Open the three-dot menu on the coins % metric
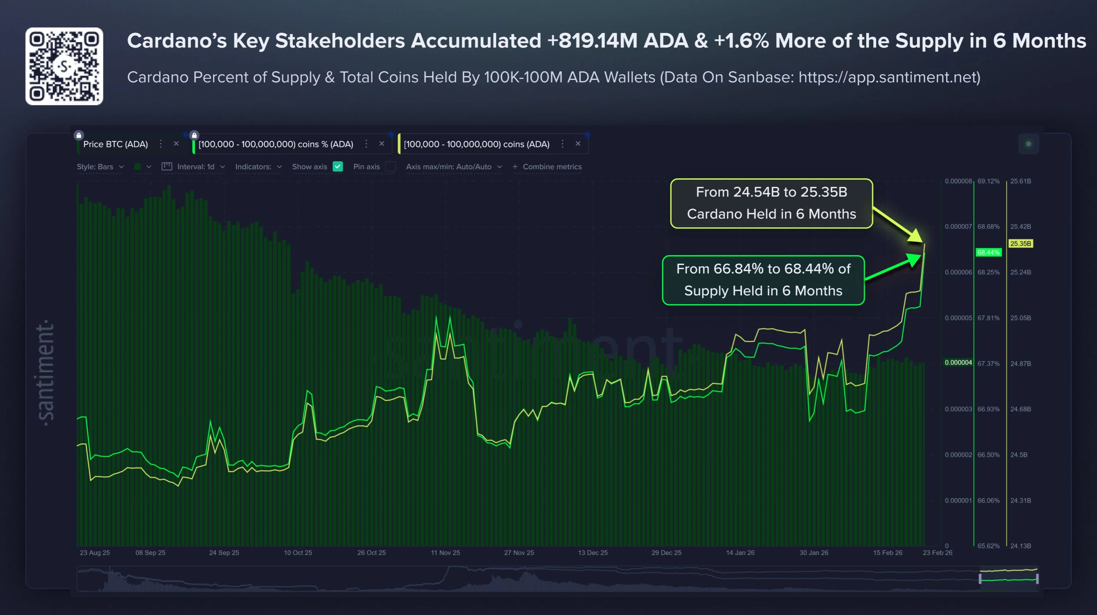The image size is (1097, 615). coord(366,144)
